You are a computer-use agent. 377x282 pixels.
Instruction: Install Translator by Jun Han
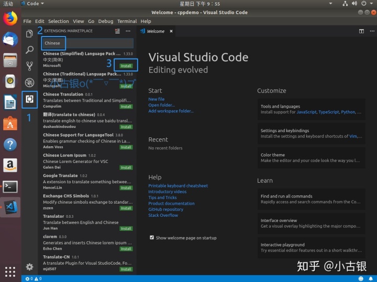126,229
